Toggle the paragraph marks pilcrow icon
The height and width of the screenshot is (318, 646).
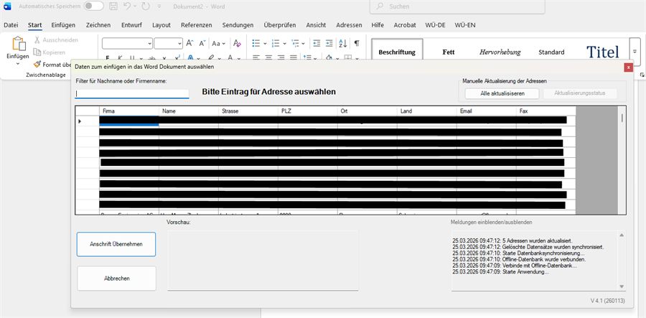pos(357,43)
